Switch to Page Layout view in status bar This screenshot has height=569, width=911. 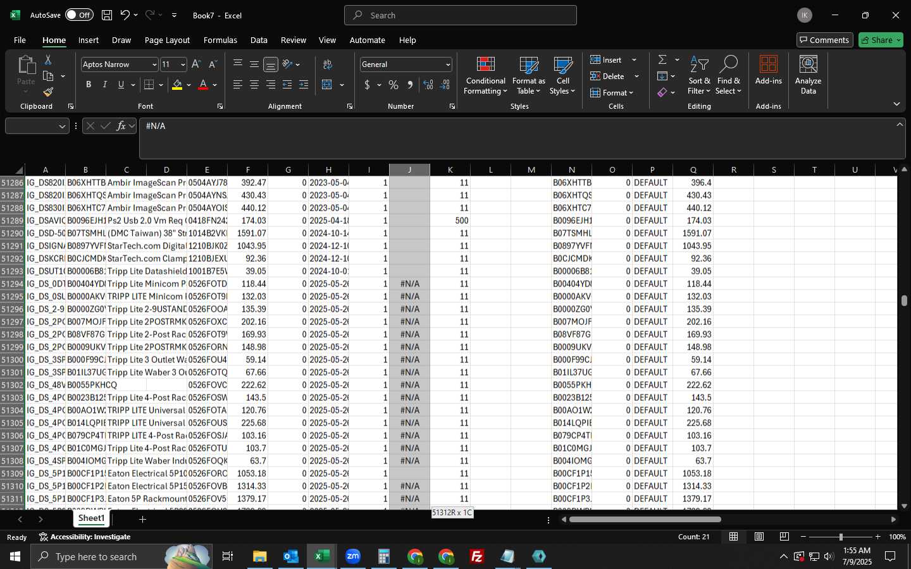coord(759,537)
